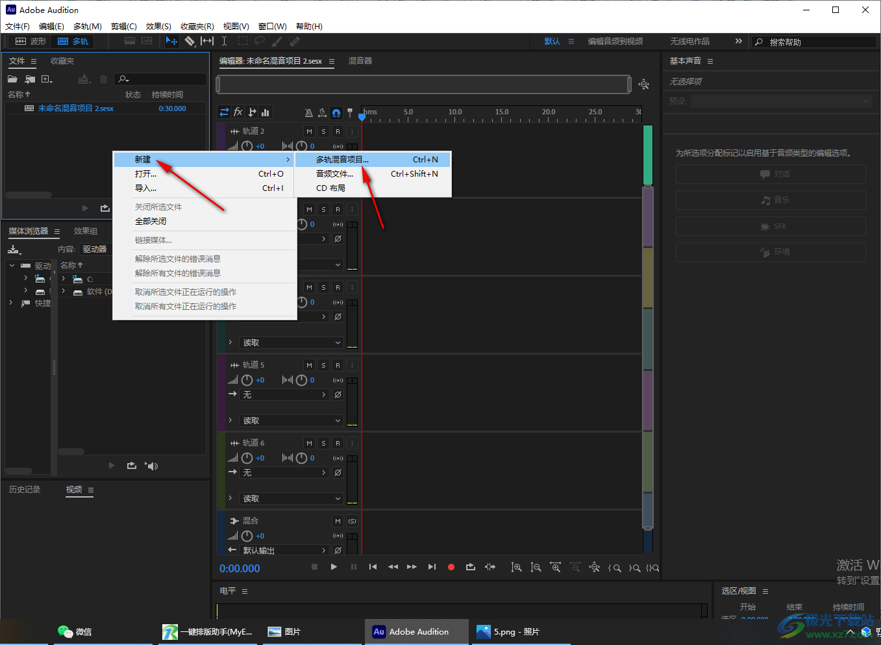Select the Move tool in toolbar
This screenshot has height=645, width=881.
coord(171,41)
